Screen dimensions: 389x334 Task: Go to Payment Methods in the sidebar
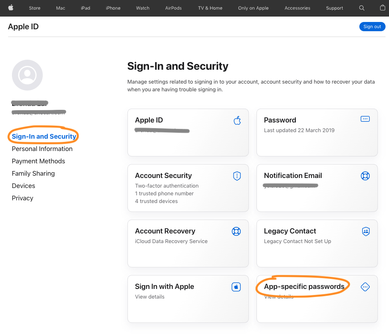pos(39,161)
